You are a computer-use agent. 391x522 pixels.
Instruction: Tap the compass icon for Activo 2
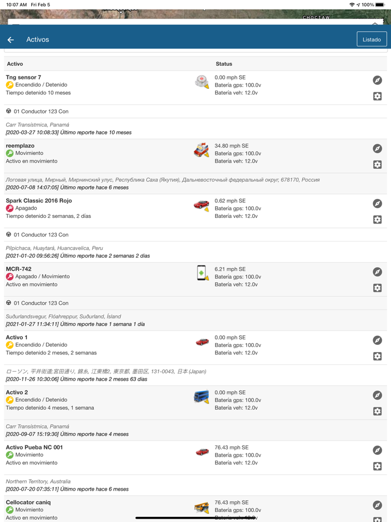pos(378,395)
